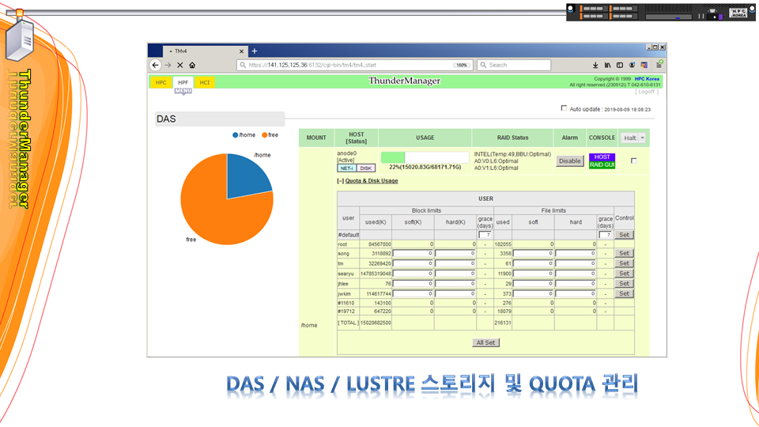Click the All Set button
Screen dimensions: 759x427
485,342
